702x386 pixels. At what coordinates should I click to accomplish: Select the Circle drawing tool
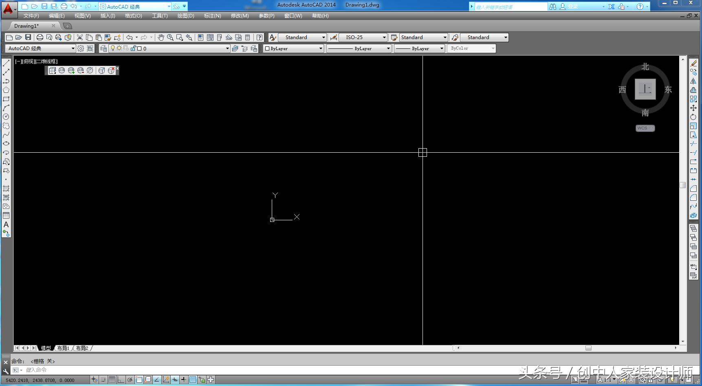[6, 117]
